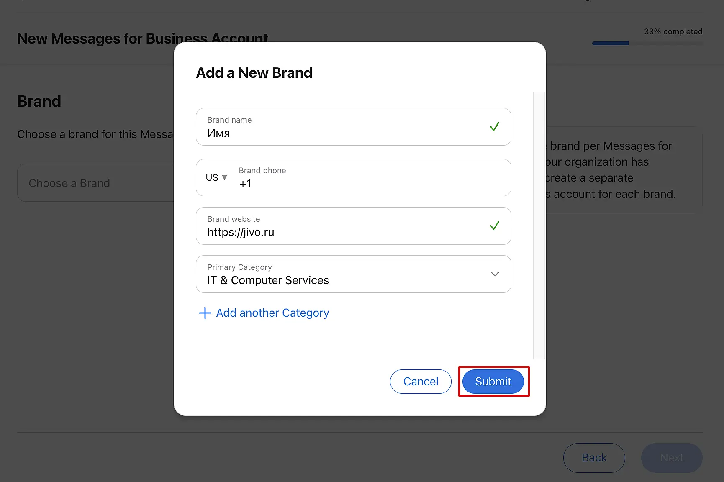Click the dialog's vertical scrollbar

coord(533,225)
